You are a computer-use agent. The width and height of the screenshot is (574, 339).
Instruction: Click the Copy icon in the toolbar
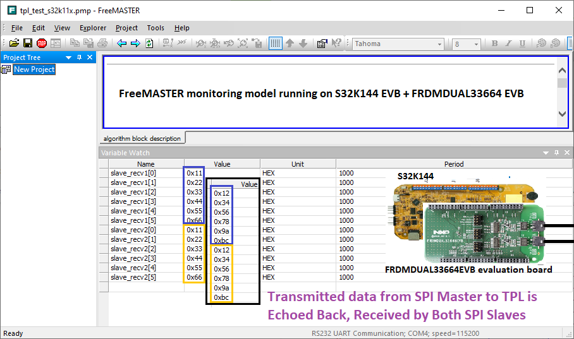(75, 43)
